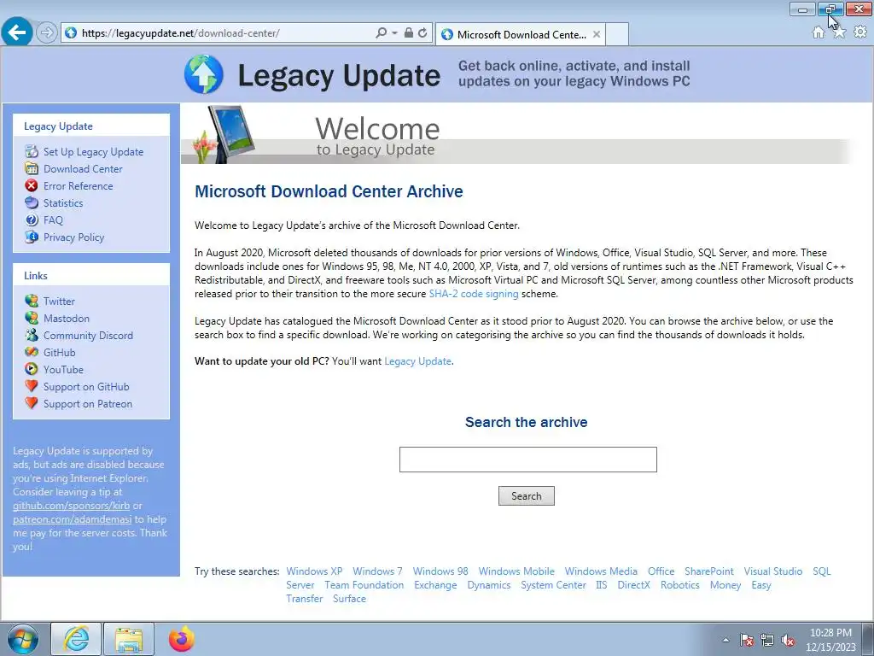Search suggestion: Windows XP

tap(314, 571)
